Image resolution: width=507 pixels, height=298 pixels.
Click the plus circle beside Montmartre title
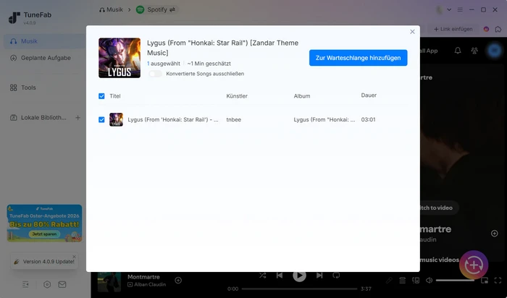[x=495, y=234]
